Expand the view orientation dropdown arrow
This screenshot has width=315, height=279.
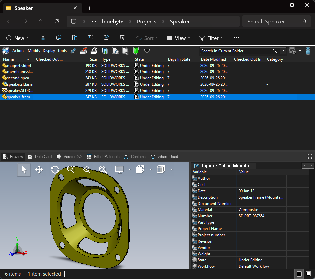click(x=151, y=169)
